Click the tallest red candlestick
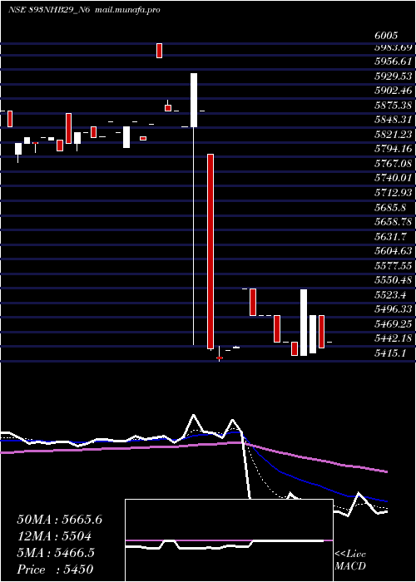Screen dimensions: 416x582 210,251
